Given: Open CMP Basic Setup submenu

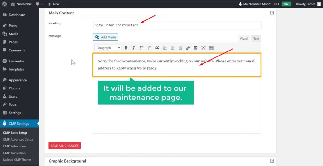Looking at the screenshot, I should (15, 133).
